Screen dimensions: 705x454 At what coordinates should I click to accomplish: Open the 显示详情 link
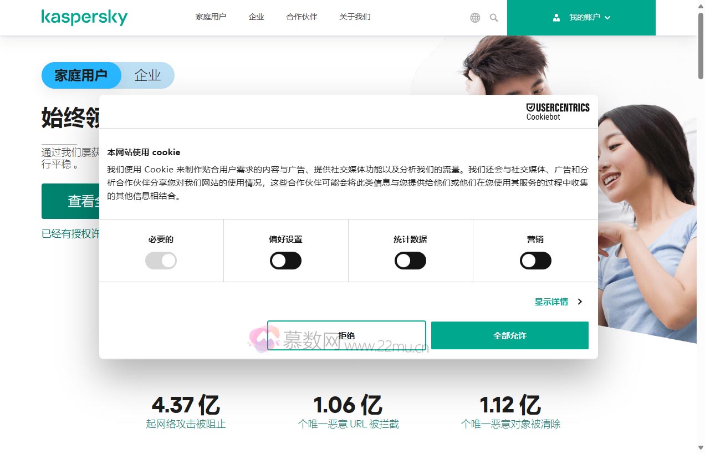click(x=551, y=302)
